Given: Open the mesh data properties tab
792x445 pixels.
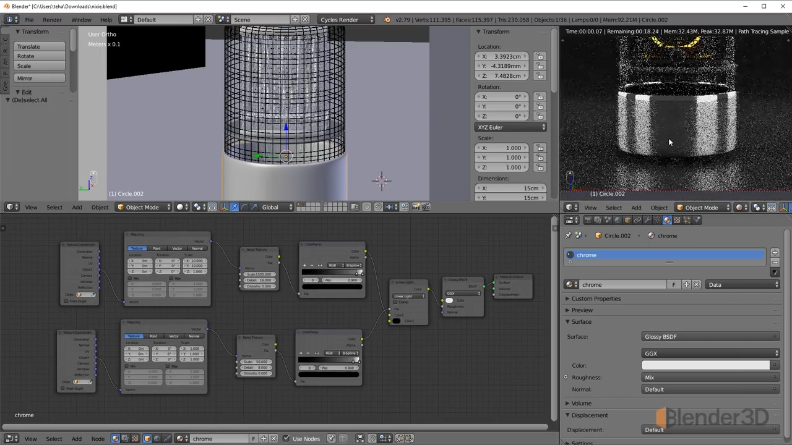Looking at the screenshot, I should pyautogui.click(x=657, y=220).
